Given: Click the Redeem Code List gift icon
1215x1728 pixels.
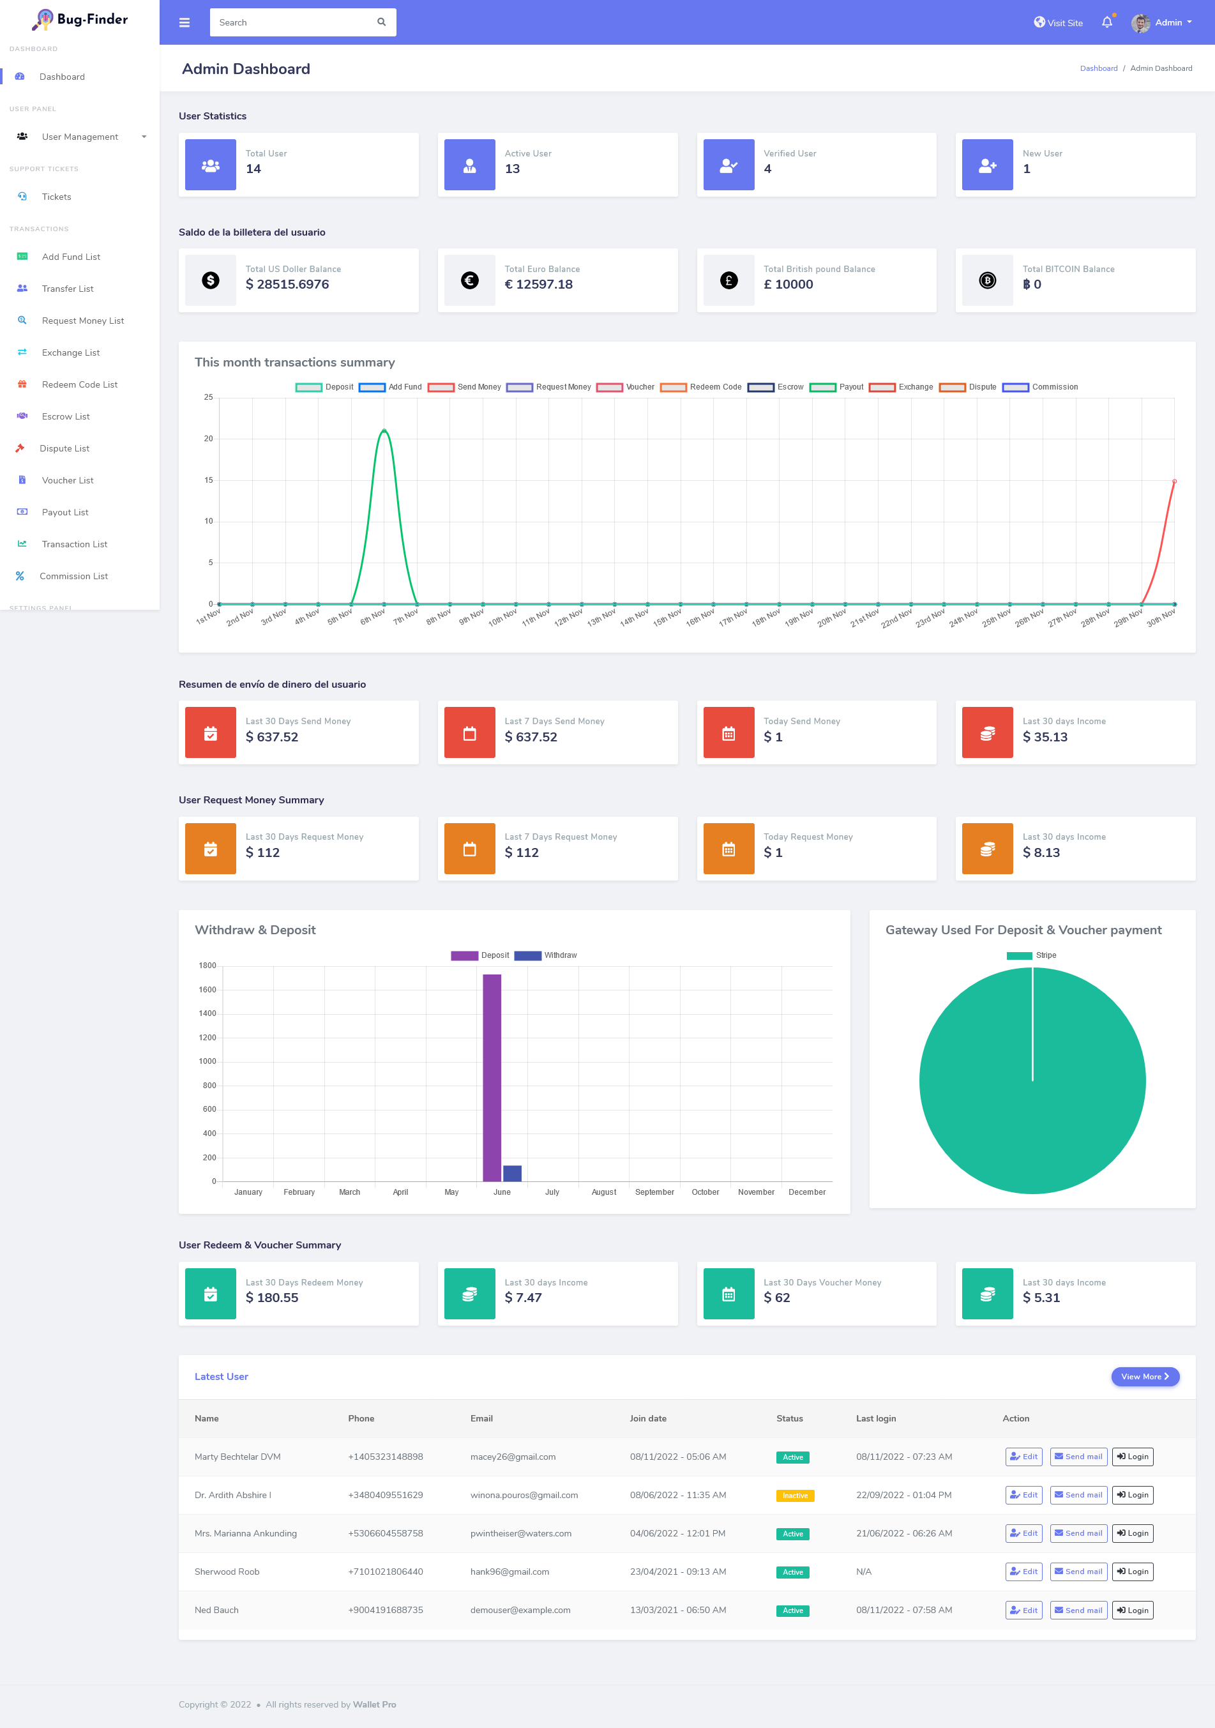Looking at the screenshot, I should click(22, 384).
